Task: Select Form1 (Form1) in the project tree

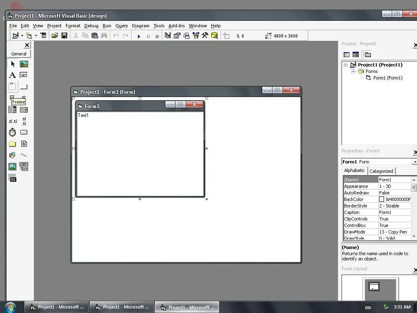Action: pyautogui.click(x=388, y=78)
